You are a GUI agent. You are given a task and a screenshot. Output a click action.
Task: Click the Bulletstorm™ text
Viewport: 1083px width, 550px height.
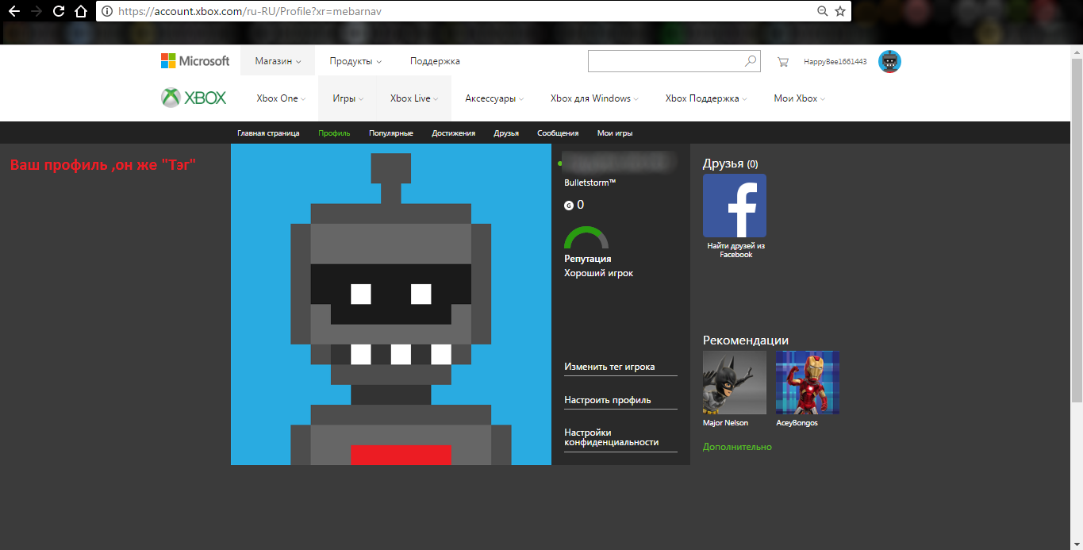(590, 183)
